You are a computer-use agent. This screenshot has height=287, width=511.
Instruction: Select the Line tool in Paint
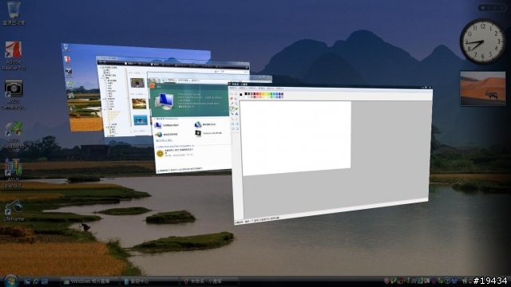click(232, 119)
